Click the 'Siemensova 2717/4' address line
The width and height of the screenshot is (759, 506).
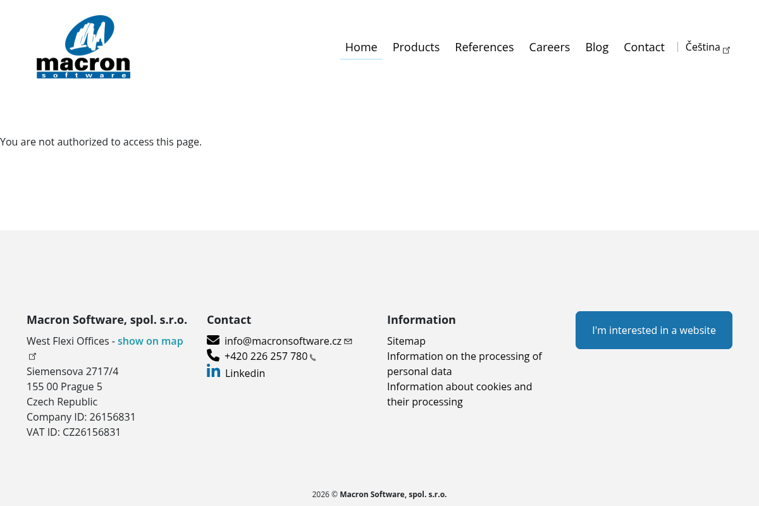pos(73,371)
